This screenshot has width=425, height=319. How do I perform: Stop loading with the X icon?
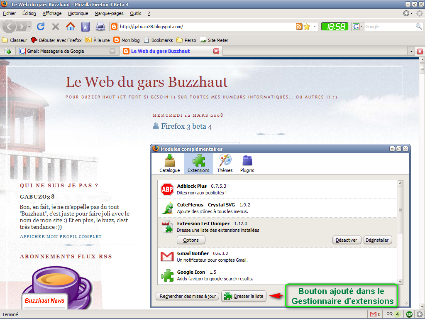56,27
